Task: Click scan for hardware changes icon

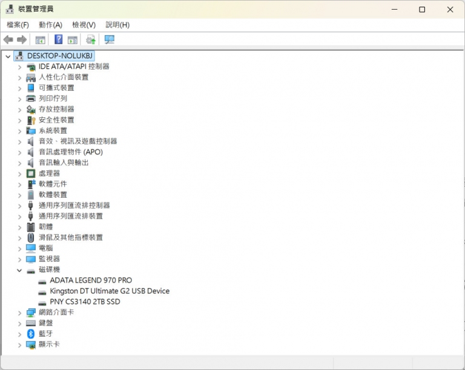Action: click(x=110, y=40)
